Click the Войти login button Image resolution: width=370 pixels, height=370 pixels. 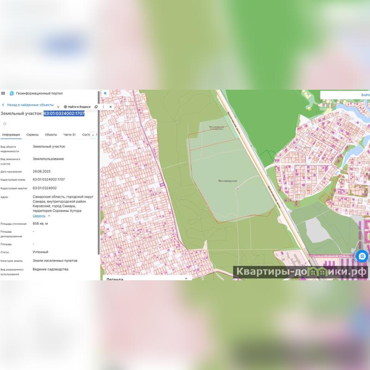tap(365, 95)
